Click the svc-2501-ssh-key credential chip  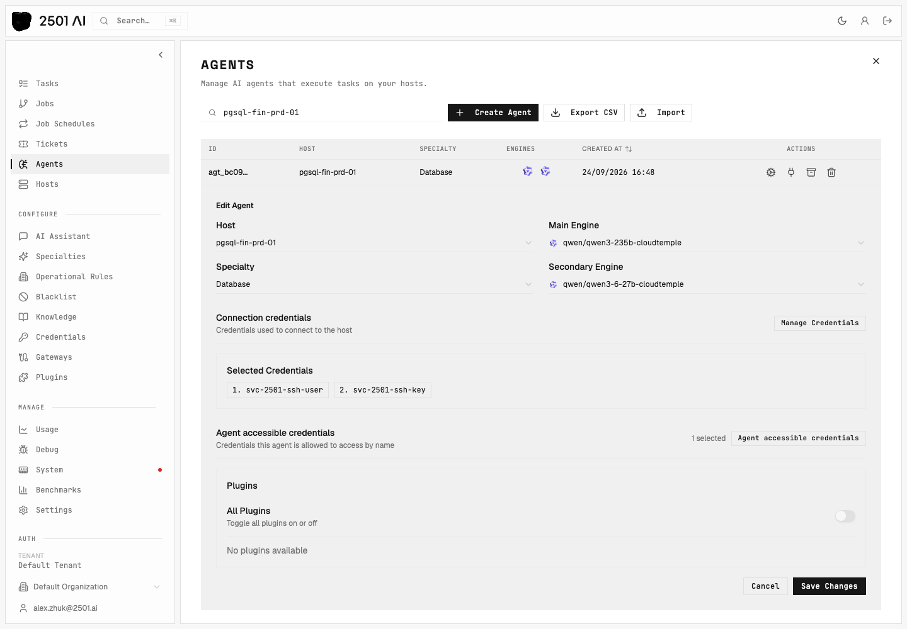pyautogui.click(x=382, y=390)
